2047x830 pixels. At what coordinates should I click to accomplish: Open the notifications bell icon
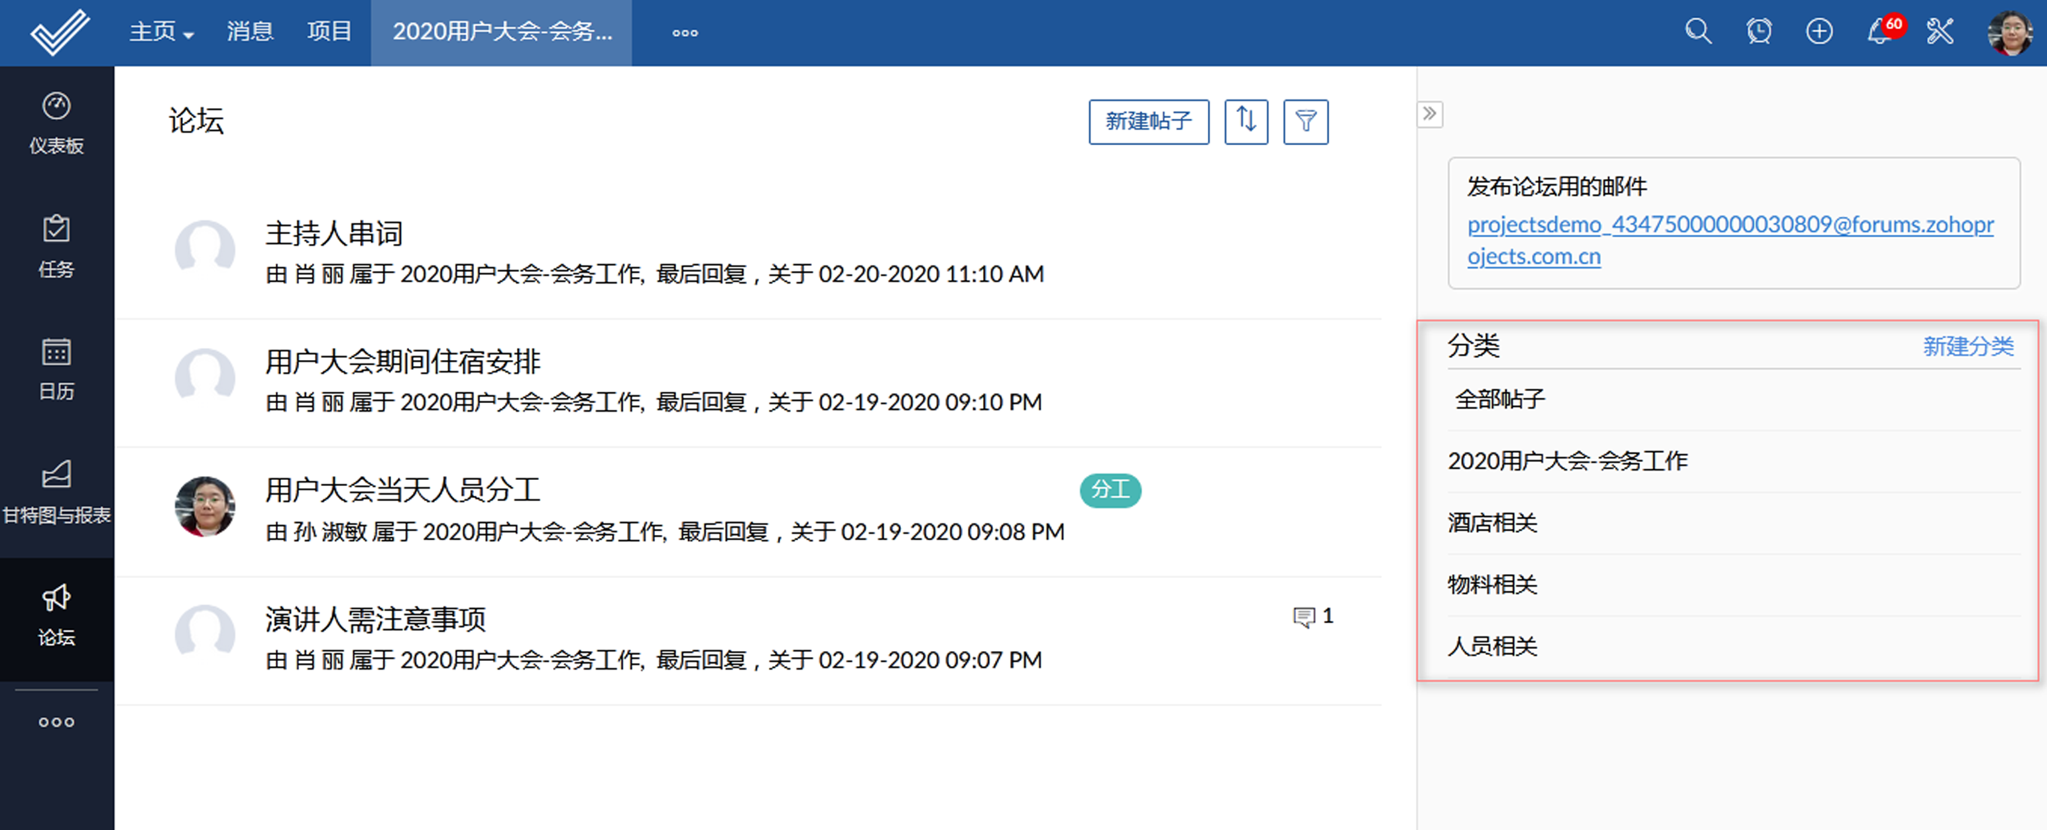[1879, 32]
